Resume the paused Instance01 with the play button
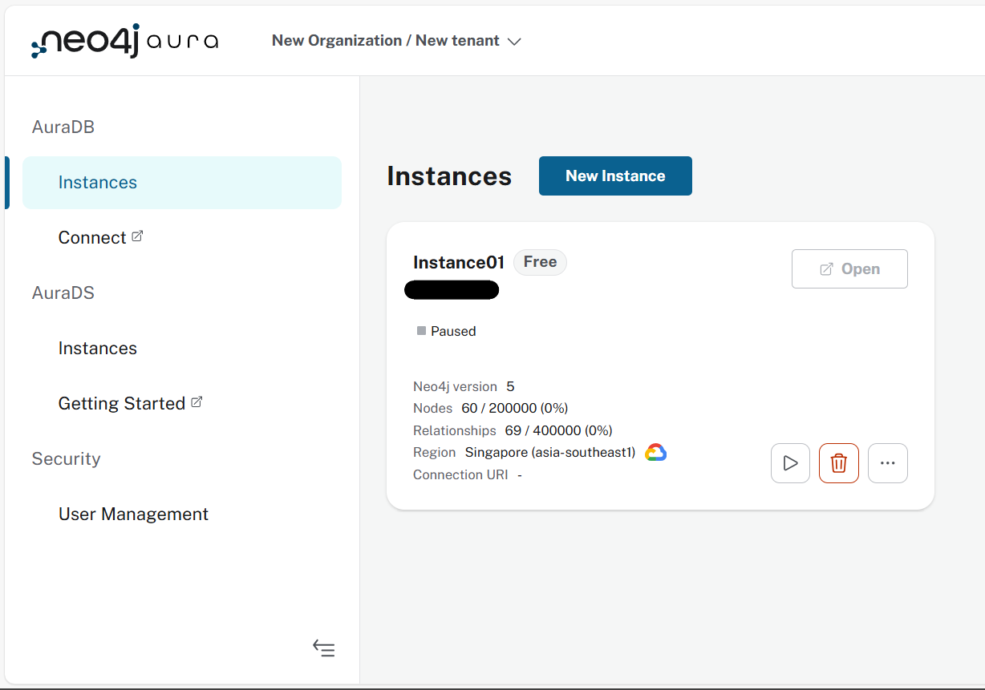 click(x=790, y=463)
